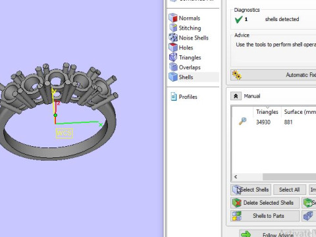Click the WCS label in viewport
The image size is (316, 237).
click(x=64, y=133)
